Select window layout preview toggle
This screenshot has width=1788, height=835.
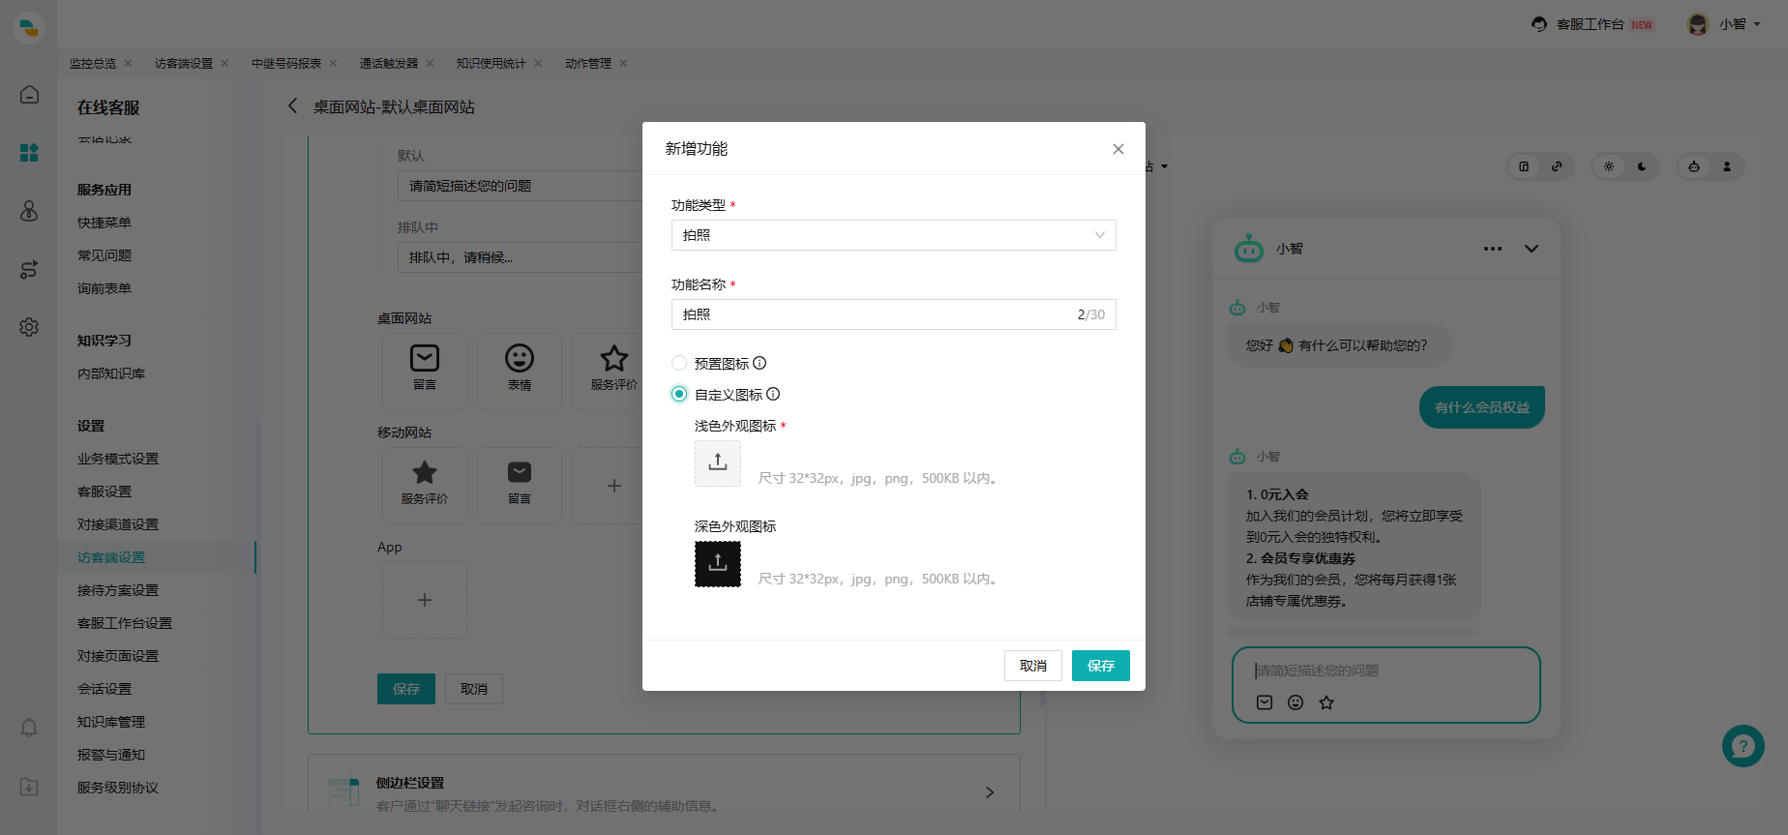click(1524, 166)
